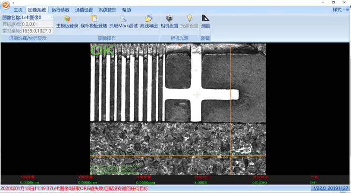Click 主模版登录 master template icon
Viewport: 351px width, 193px height.
(67, 19)
